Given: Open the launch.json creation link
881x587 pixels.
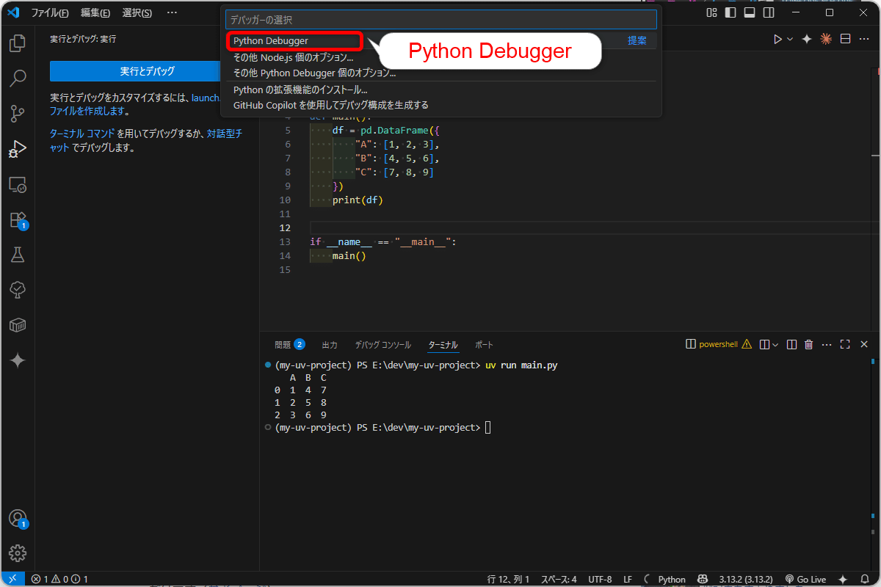Looking at the screenshot, I should pyautogui.click(x=207, y=98).
